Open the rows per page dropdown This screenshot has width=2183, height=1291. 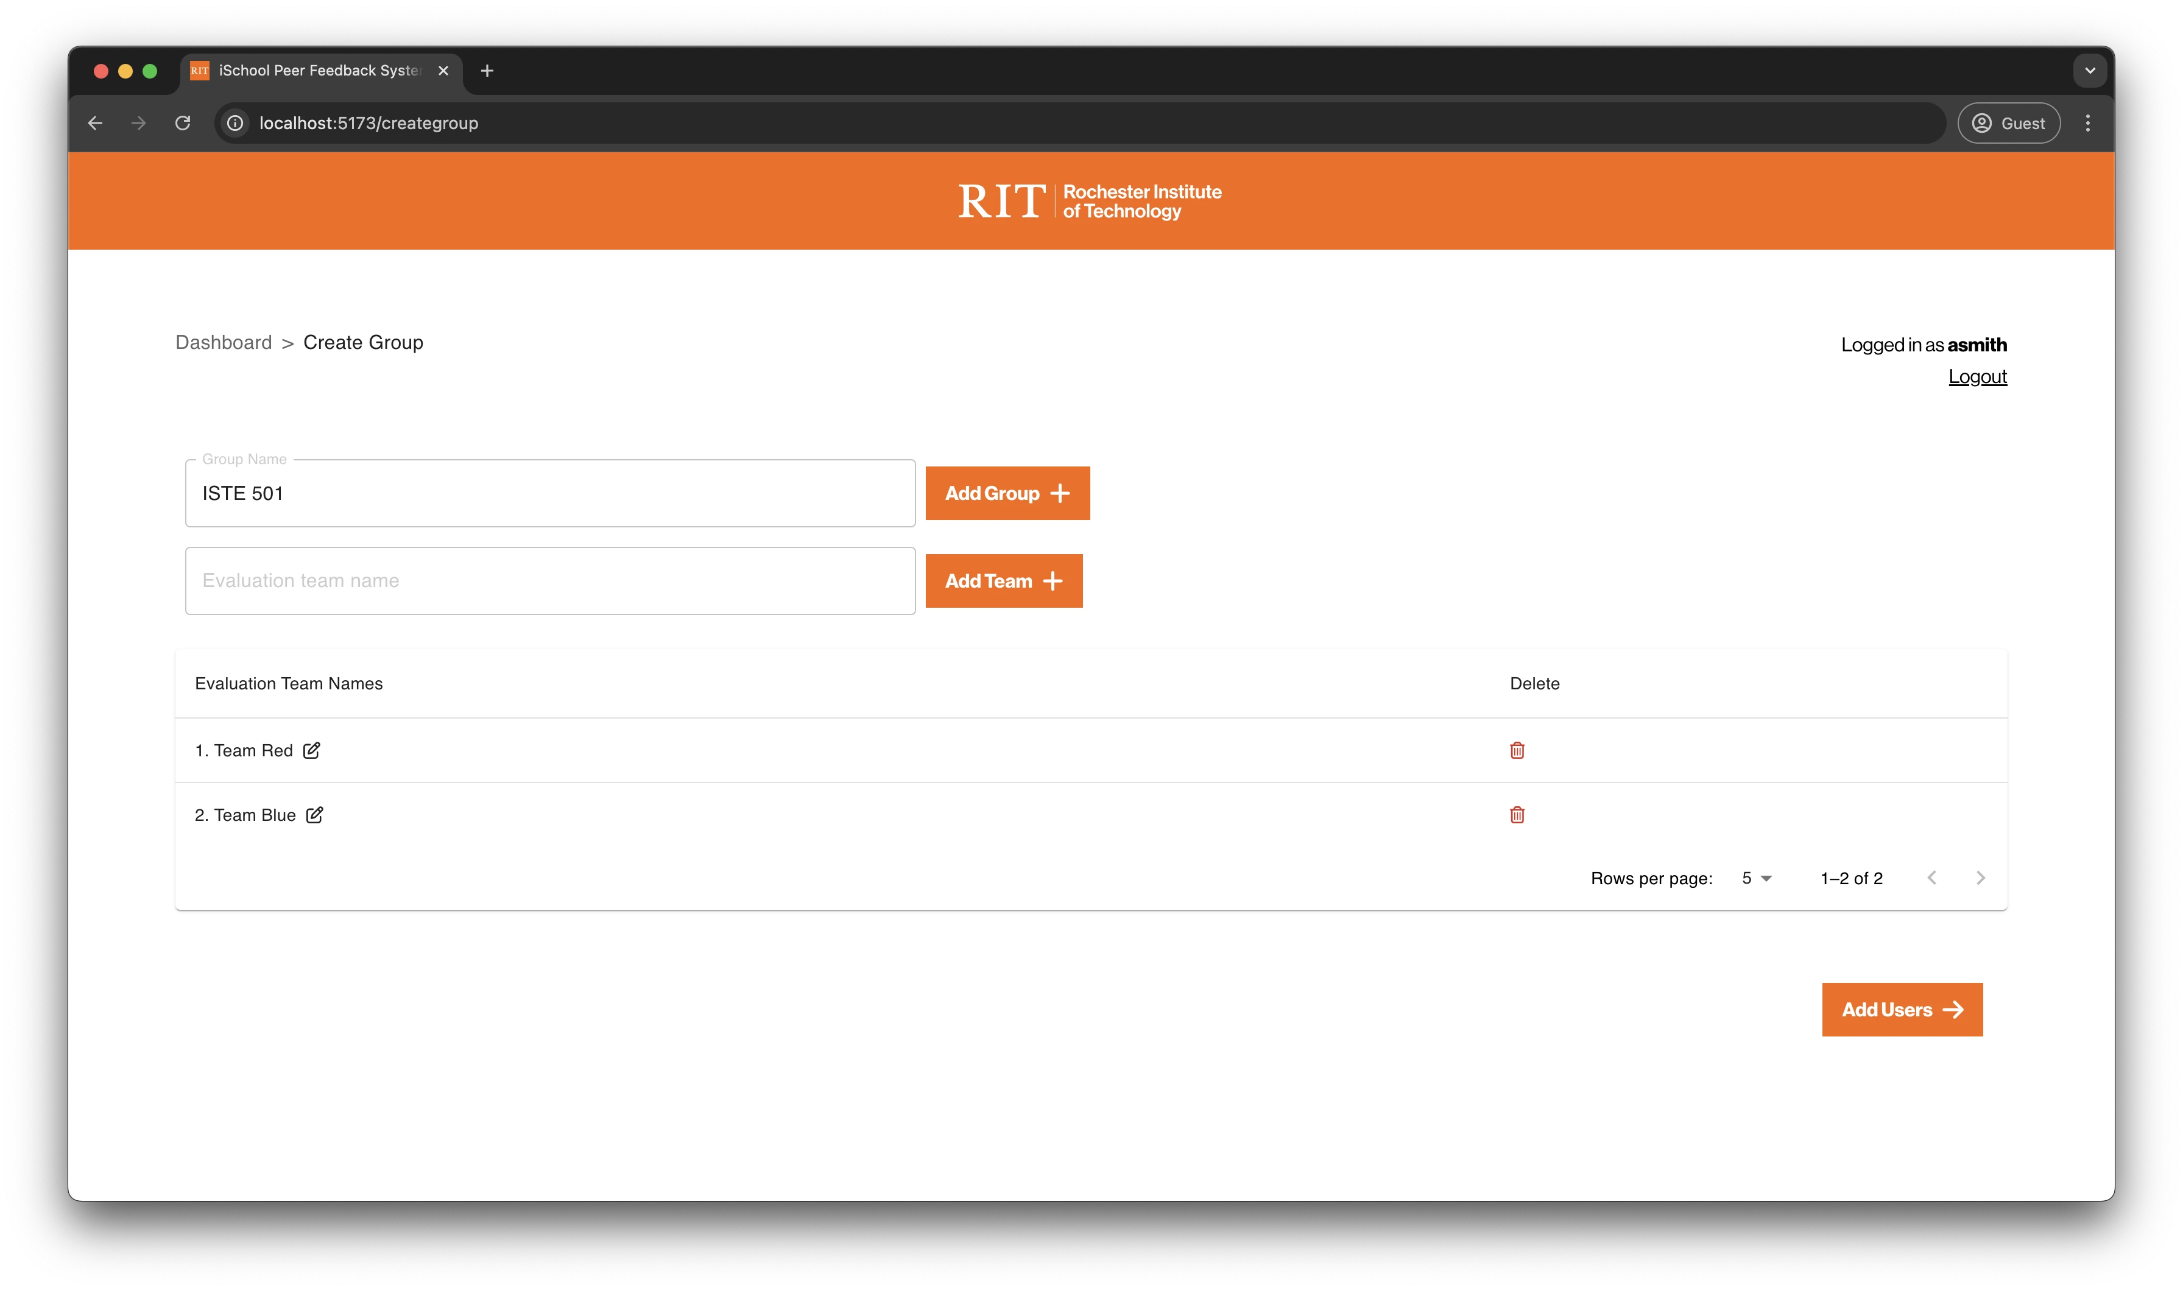point(1757,878)
